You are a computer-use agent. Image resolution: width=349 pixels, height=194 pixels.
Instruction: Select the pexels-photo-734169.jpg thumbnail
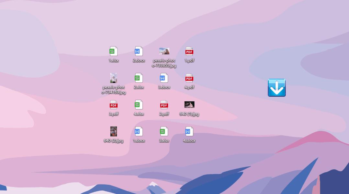113,78
